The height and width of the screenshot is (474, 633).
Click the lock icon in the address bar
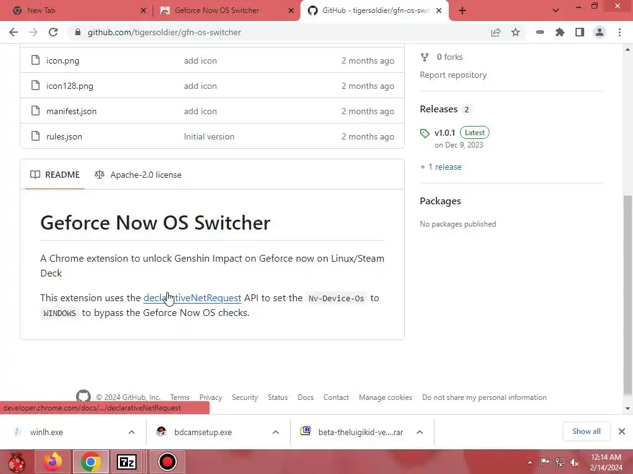[78, 32]
